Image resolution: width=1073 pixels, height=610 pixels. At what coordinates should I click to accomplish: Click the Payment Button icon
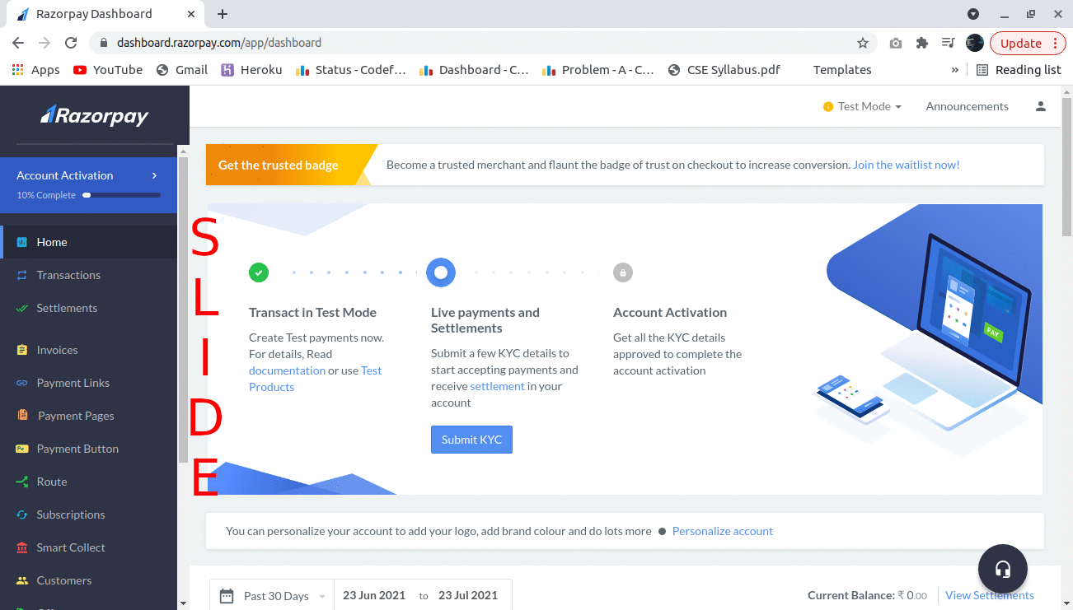pos(22,449)
